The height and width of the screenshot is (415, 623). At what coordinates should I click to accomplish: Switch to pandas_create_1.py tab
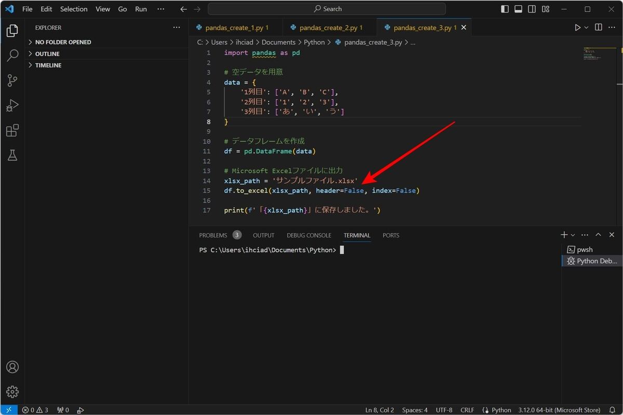click(x=236, y=27)
